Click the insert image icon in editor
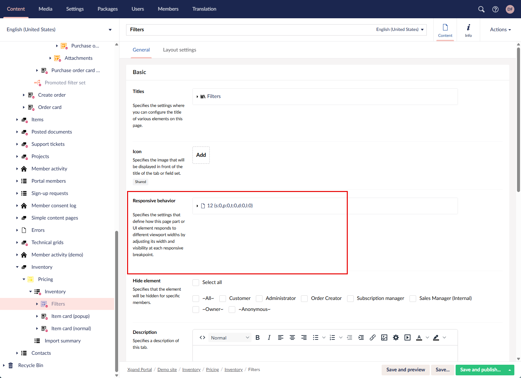Viewport: 521px width, 378px height. [384, 337]
